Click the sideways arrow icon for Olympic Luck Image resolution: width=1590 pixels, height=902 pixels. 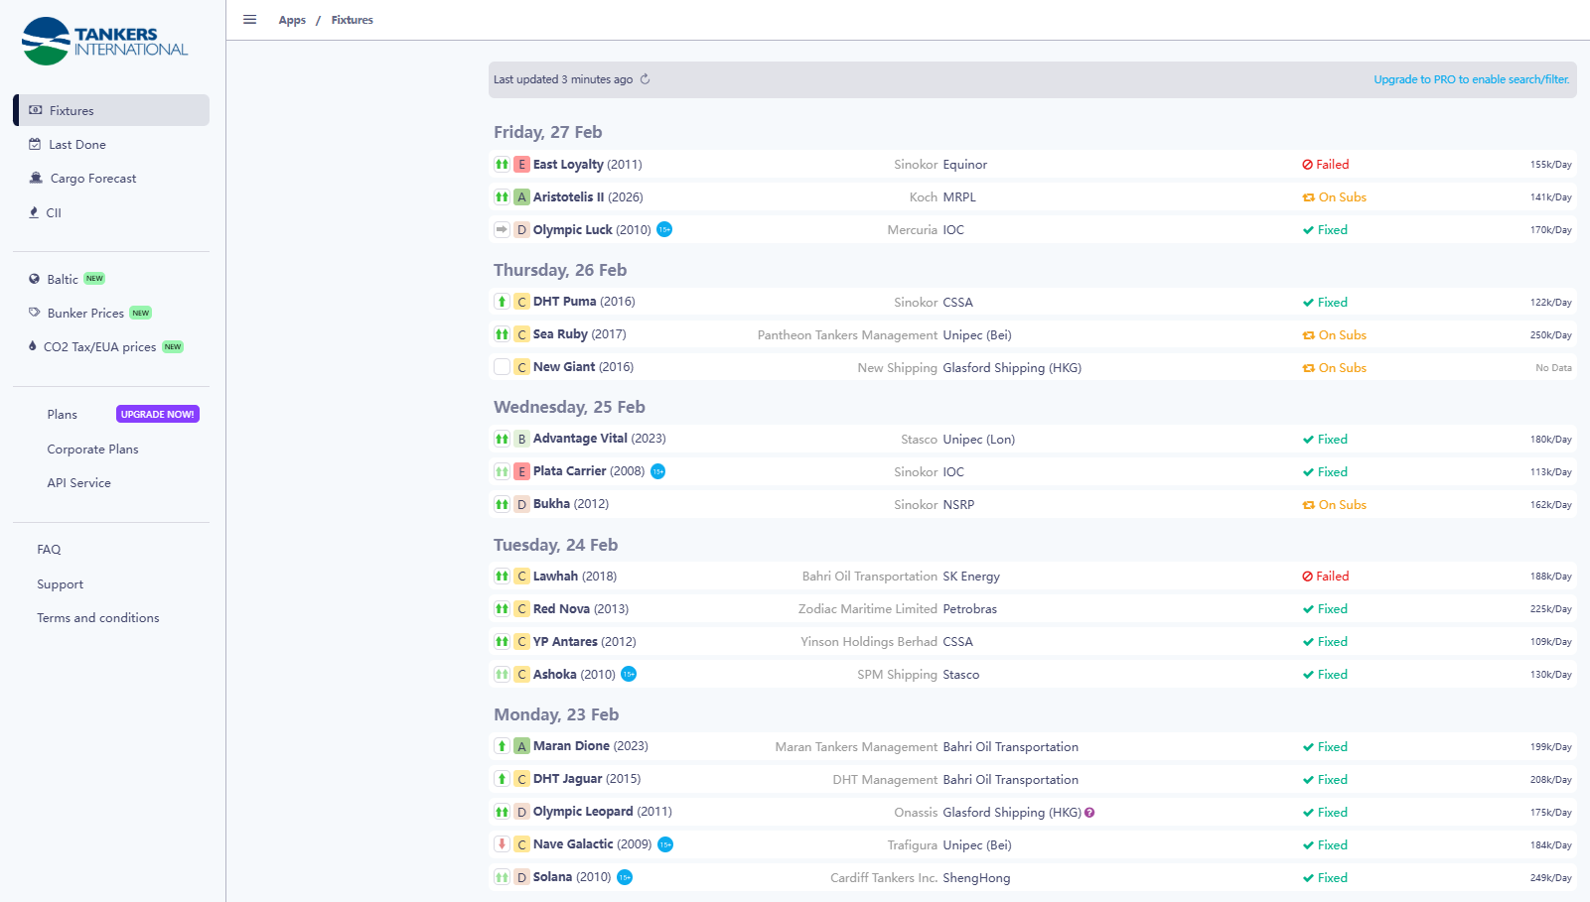[x=503, y=230]
